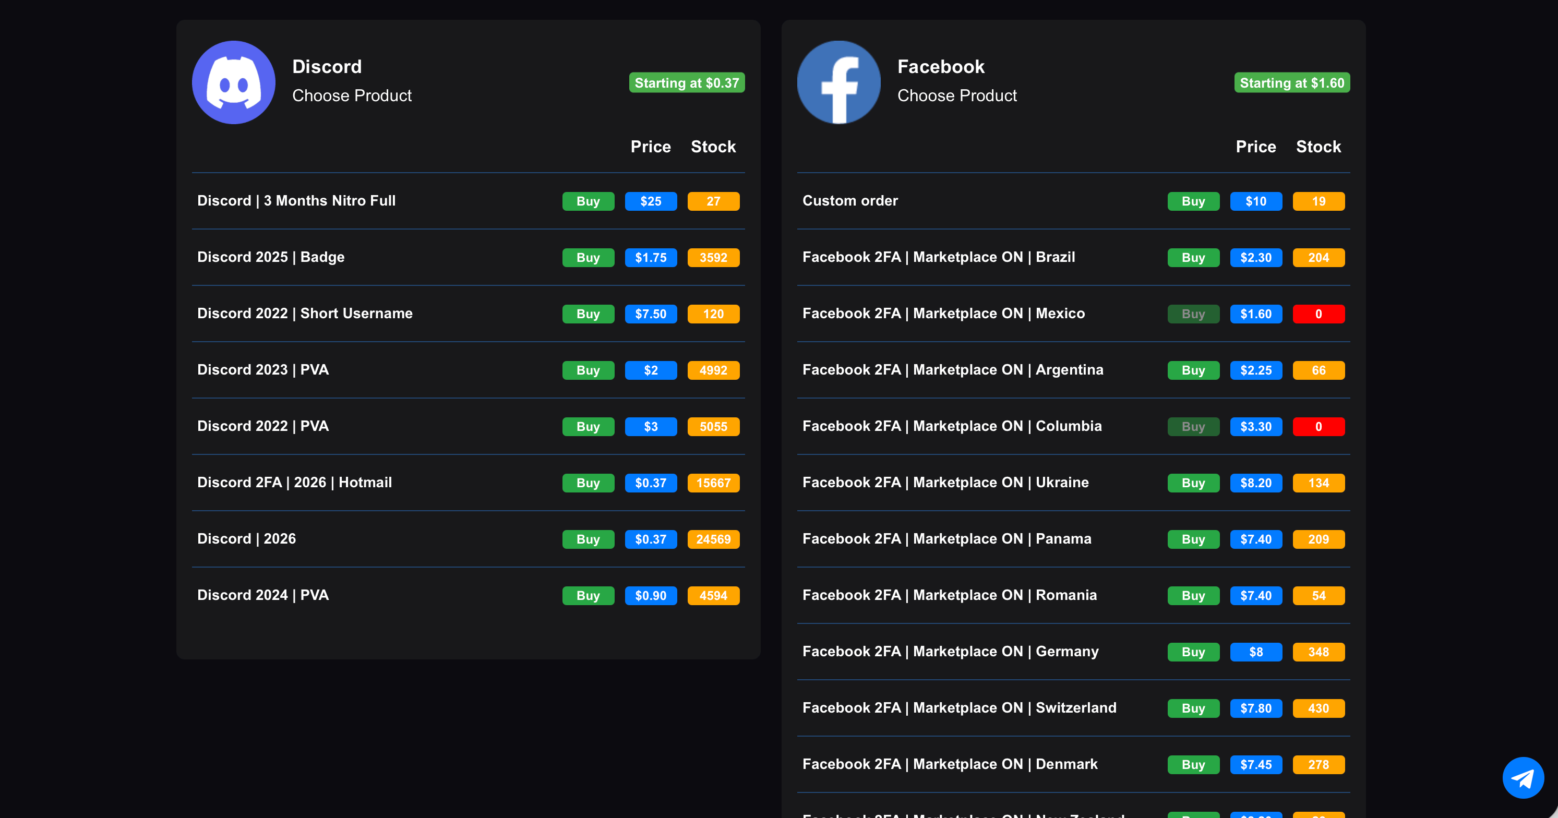Click the $25 price tag for Nitro
The height and width of the screenshot is (818, 1558).
click(651, 201)
